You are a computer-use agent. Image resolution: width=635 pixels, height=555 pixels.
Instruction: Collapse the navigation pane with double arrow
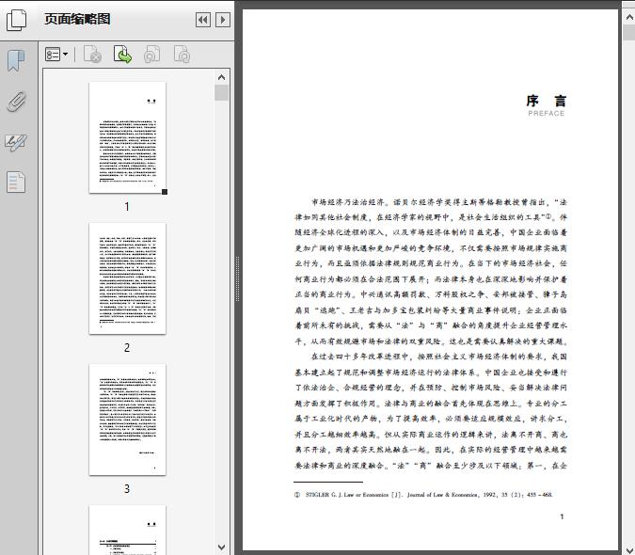[x=202, y=20]
